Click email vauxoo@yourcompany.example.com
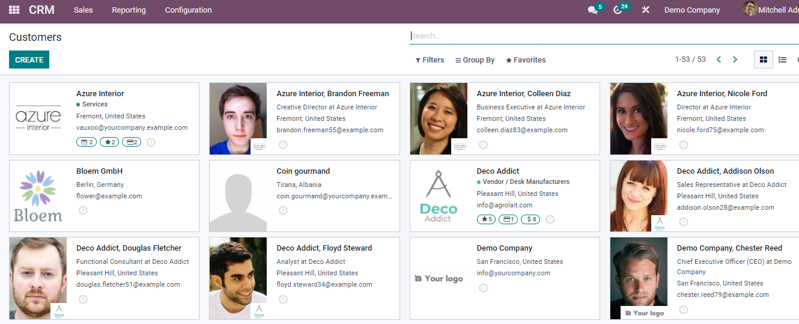The height and width of the screenshot is (324, 799). click(x=132, y=128)
